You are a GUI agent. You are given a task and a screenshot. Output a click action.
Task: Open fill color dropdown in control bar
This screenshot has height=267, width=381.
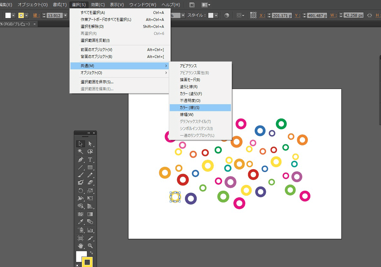[x=13, y=15]
